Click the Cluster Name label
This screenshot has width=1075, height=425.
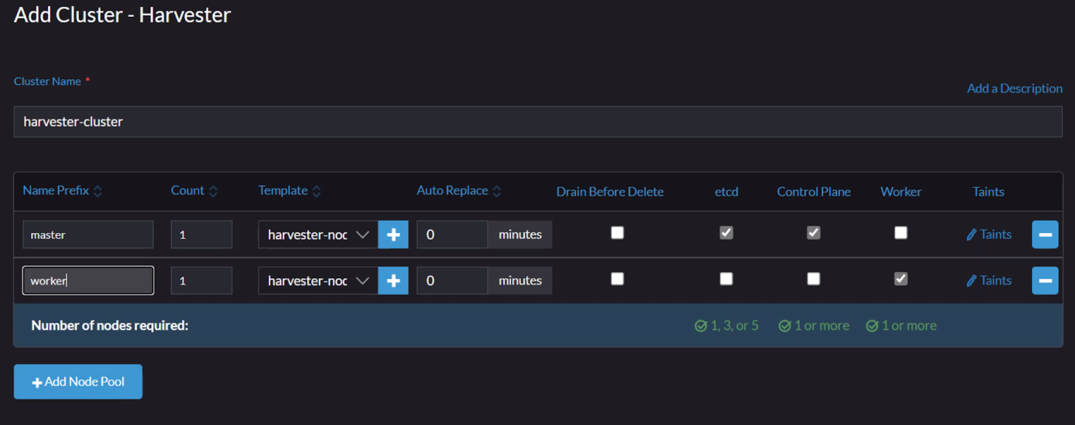click(48, 81)
